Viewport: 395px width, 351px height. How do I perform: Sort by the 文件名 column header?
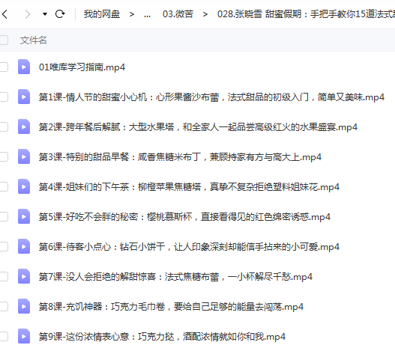34,40
